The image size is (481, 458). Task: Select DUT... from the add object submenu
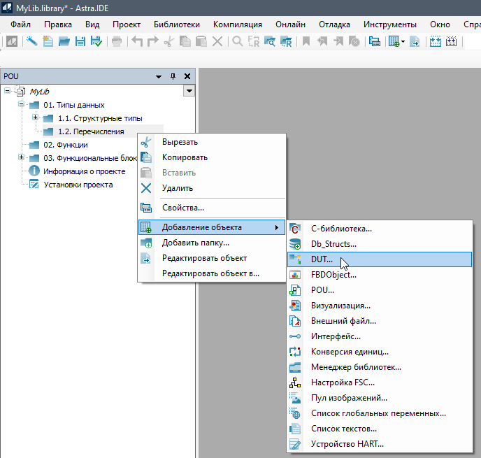pyautogui.click(x=322, y=259)
